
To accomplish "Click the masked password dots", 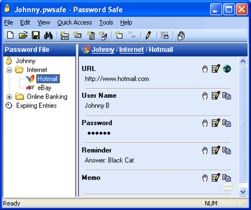I will click(x=99, y=133).
